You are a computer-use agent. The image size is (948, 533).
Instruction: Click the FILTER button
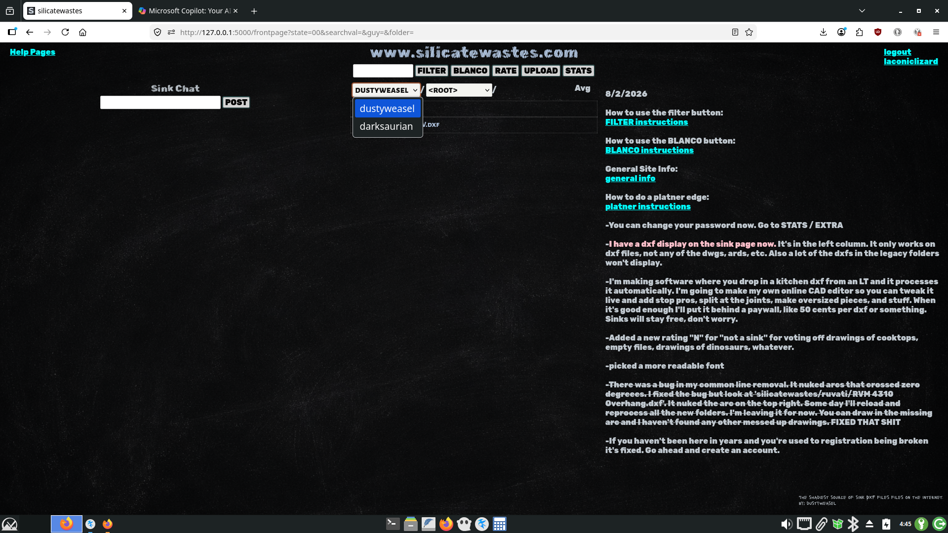point(432,71)
